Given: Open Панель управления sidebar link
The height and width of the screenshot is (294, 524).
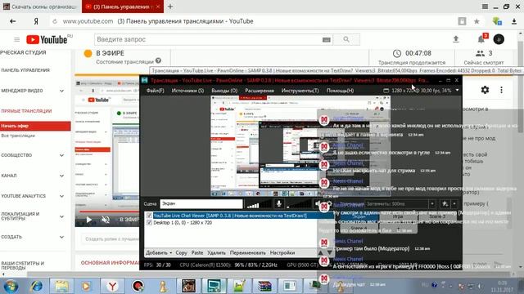Looking at the screenshot, I should (25, 70).
